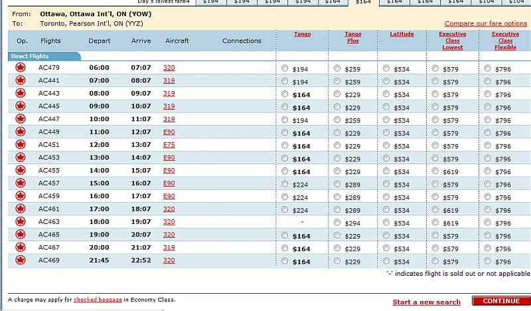The image size is (531, 311).
Task: Pick the $619 Executive Class Lowest fare for AC455
Action: pyautogui.click(x=435, y=171)
